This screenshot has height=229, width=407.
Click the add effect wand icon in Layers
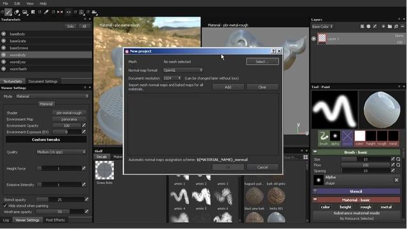click(362, 27)
